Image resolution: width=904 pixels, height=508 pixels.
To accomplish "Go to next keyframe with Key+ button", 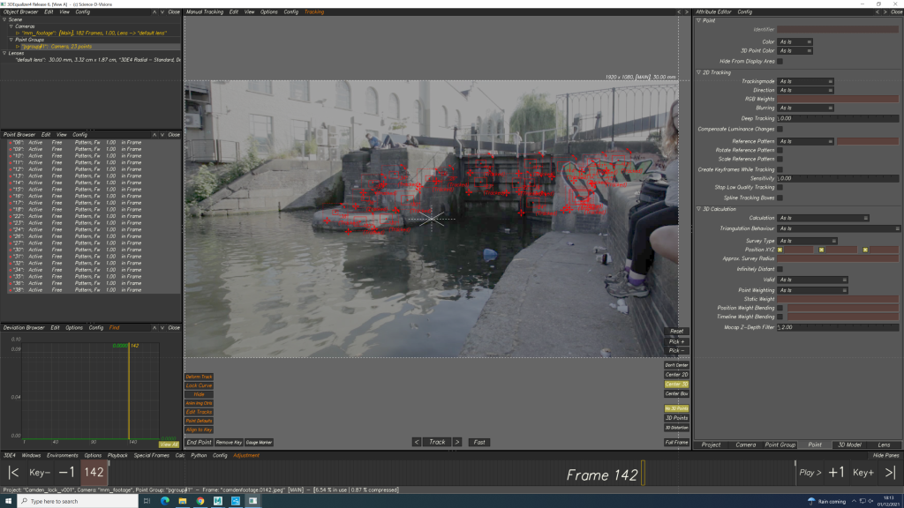I will coord(863,473).
